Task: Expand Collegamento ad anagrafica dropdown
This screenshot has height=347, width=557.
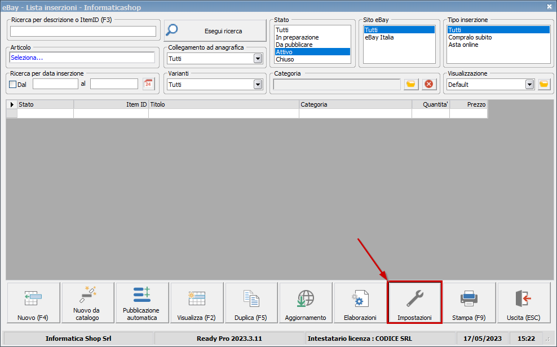Action: pyautogui.click(x=258, y=59)
